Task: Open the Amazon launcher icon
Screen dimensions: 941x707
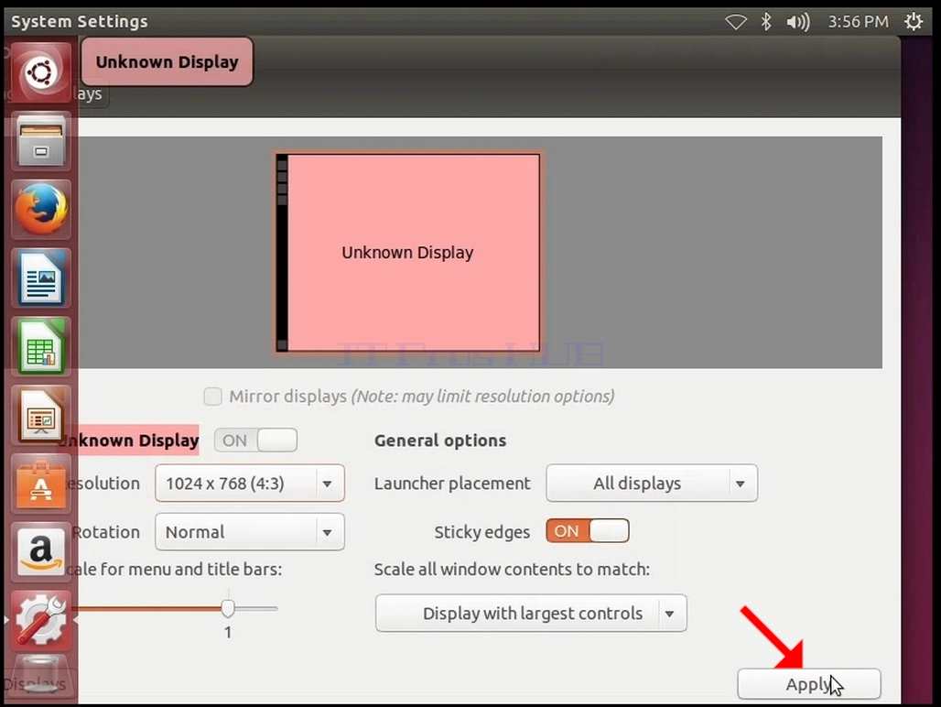Action: (41, 552)
